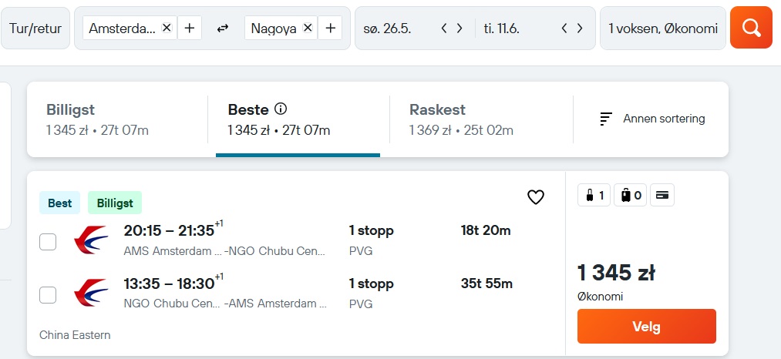Remove Amsterdam from origin field
This screenshot has height=359, width=781.
coord(167,28)
